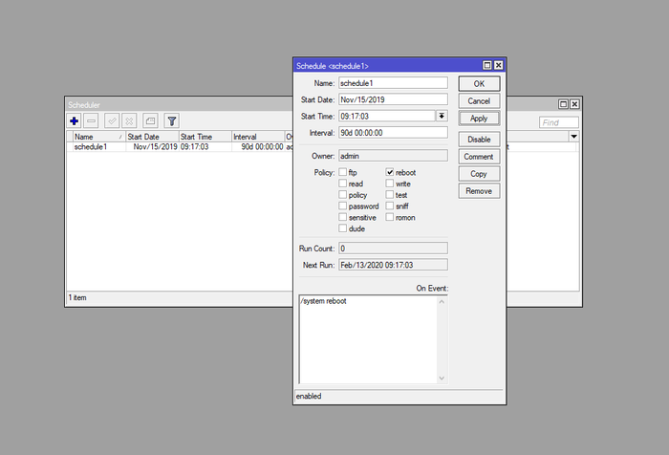Click the Comment button
Screen dimensions: 669x455
tap(479, 157)
